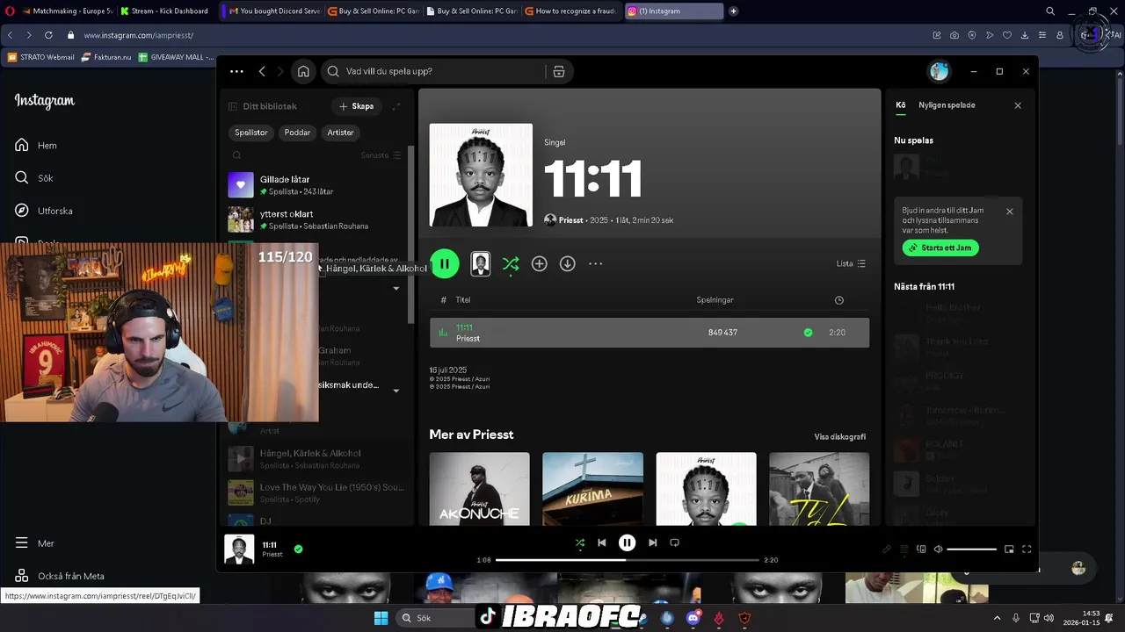
Task: Open the Browse icon beside search field
Action: (558, 71)
